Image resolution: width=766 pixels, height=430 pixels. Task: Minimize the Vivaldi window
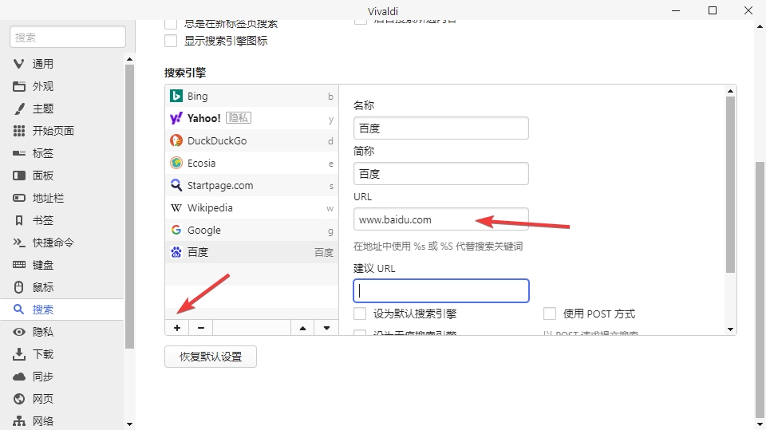676,10
